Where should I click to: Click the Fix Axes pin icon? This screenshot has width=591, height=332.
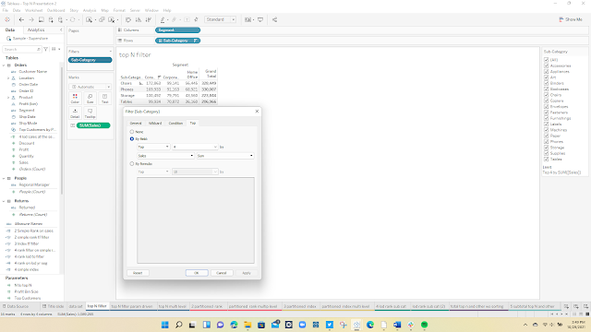(x=196, y=19)
